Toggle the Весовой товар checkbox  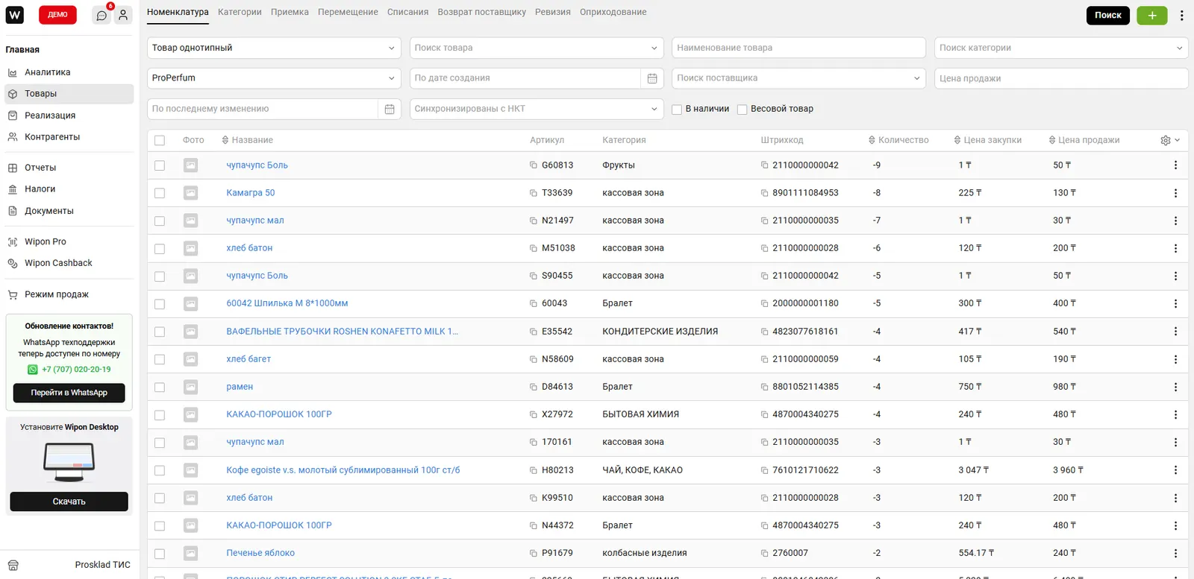click(742, 110)
